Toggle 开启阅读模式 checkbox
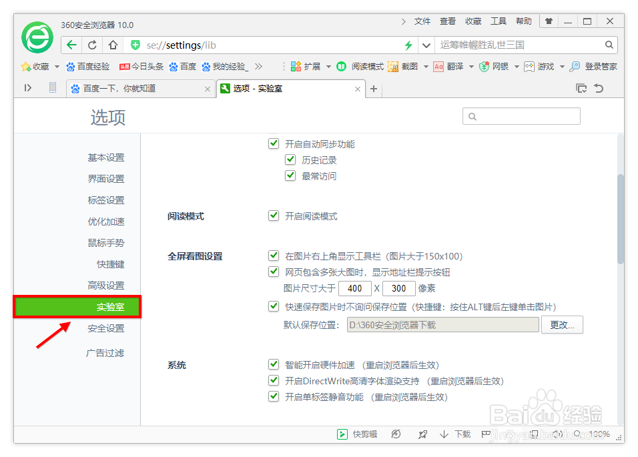Image resolution: width=638 pixels, height=457 pixels. [x=274, y=215]
